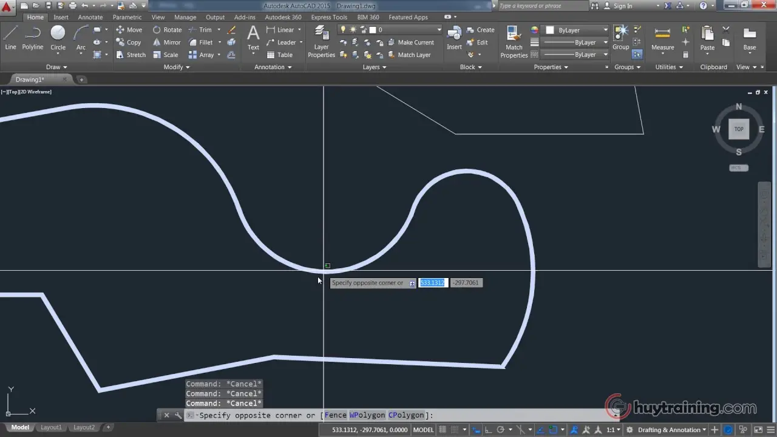Screen dimensions: 777x437
Task: Click the Group tool
Action: click(x=620, y=38)
